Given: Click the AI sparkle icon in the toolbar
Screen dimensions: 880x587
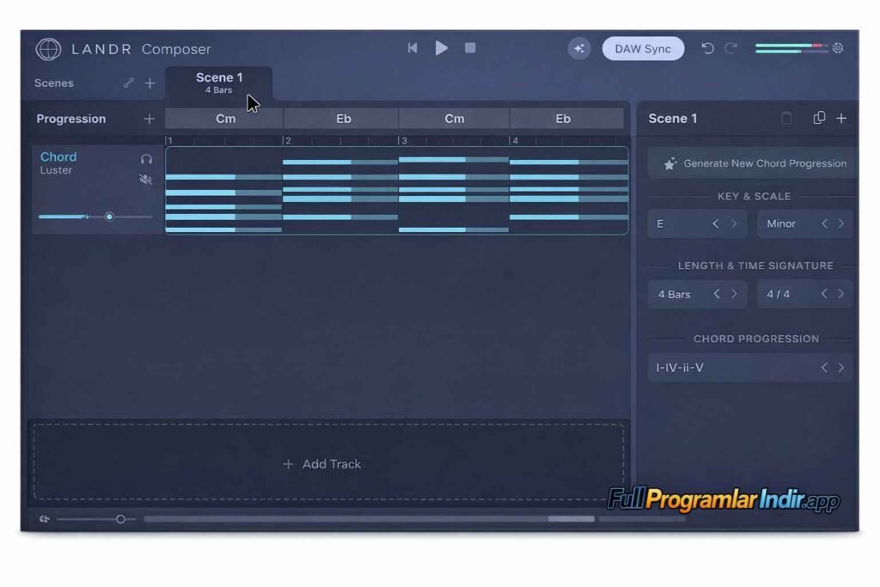Looking at the screenshot, I should 579,48.
